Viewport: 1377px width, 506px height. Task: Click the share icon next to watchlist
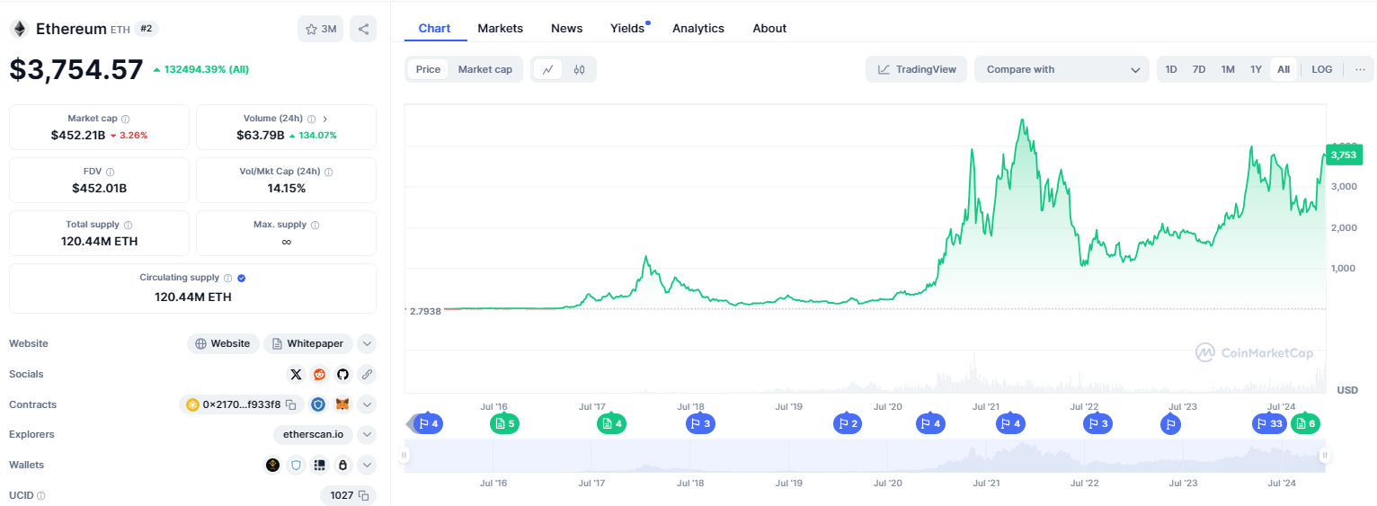tap(363, 29)
